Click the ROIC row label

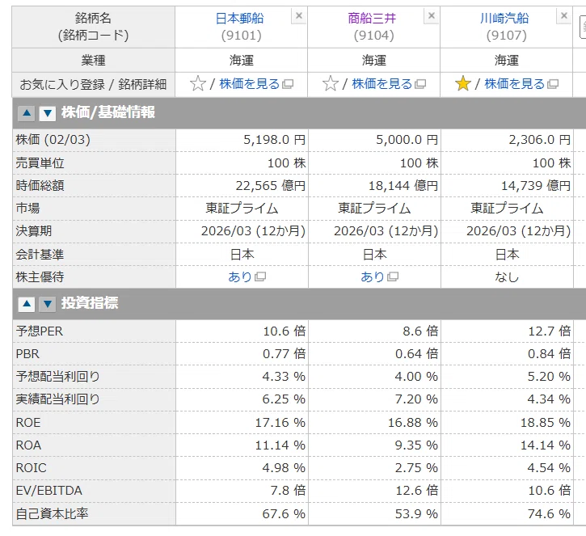tap(31, 468)
